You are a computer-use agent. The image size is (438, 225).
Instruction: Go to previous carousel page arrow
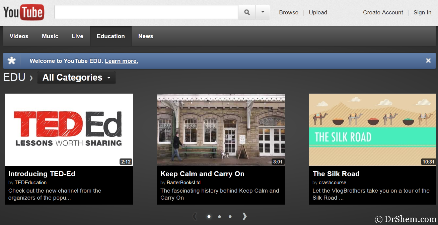pyautogui.click(x=195, y=216)
